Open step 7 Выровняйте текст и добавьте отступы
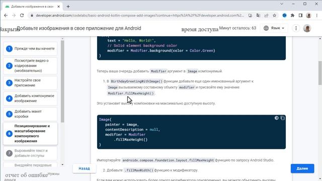This screenshot has width=322, height=181. (x=30, y=153)
